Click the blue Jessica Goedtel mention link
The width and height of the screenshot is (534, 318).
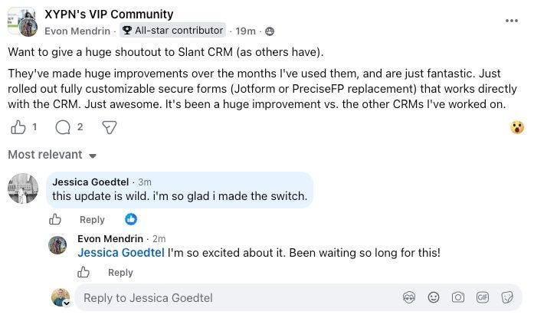tap(121, 253)
